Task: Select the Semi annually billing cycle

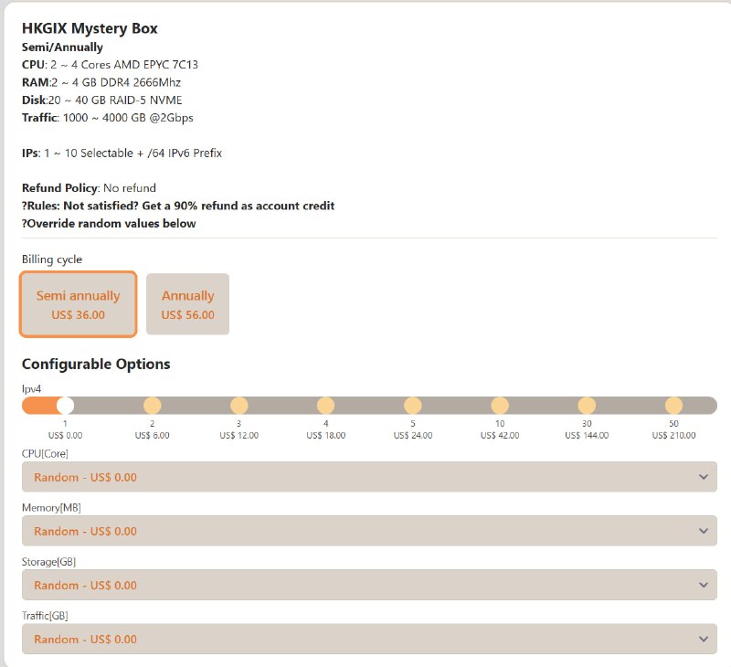Action: [x=78, y=304]
